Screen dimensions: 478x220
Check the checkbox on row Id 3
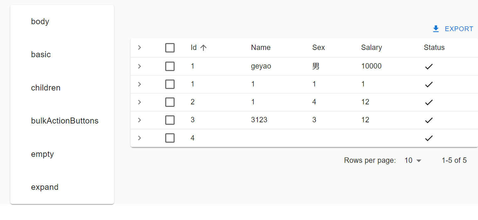[170, 120]
